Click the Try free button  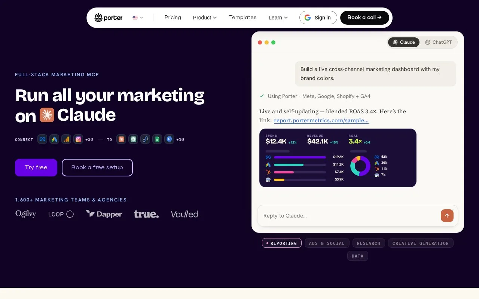pos(36,167)
